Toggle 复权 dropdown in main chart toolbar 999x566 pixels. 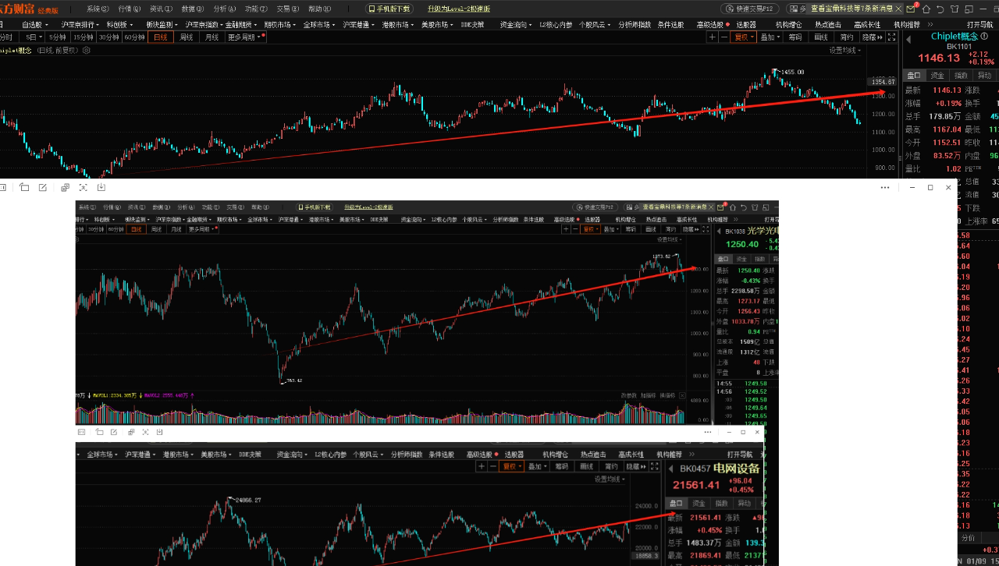coord(743,37)
